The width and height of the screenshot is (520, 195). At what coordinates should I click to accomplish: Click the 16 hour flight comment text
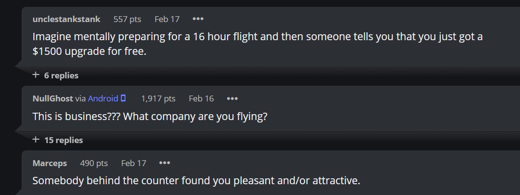(258, 44)
